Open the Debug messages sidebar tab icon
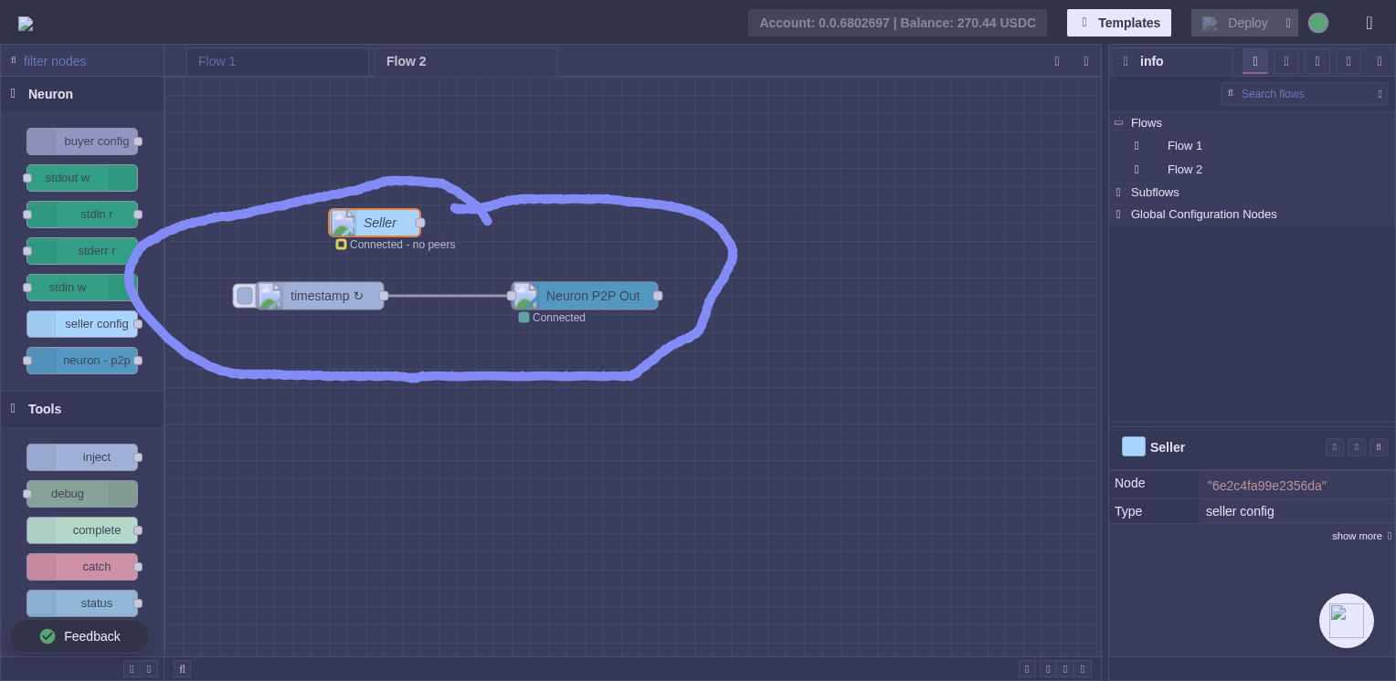This screenshot has width=1396, height=681. pyautogui.click(x=1317, y=61)
